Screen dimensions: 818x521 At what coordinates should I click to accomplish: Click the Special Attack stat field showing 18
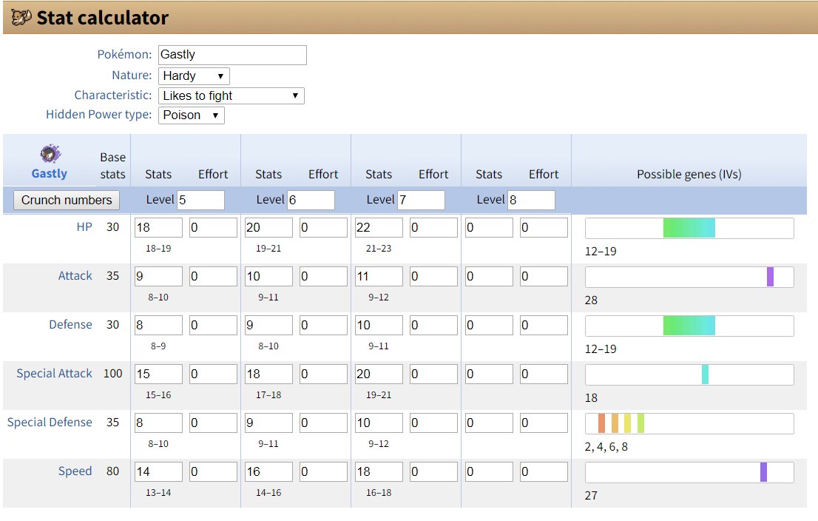pyautogui.click(x=268, y=374)
